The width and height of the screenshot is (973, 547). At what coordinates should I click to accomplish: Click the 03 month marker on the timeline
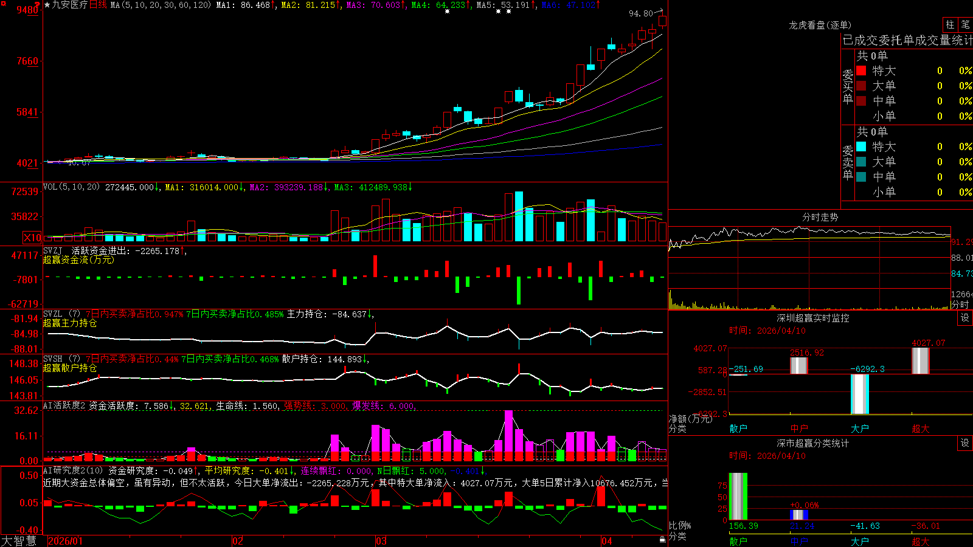pos(381,541)
